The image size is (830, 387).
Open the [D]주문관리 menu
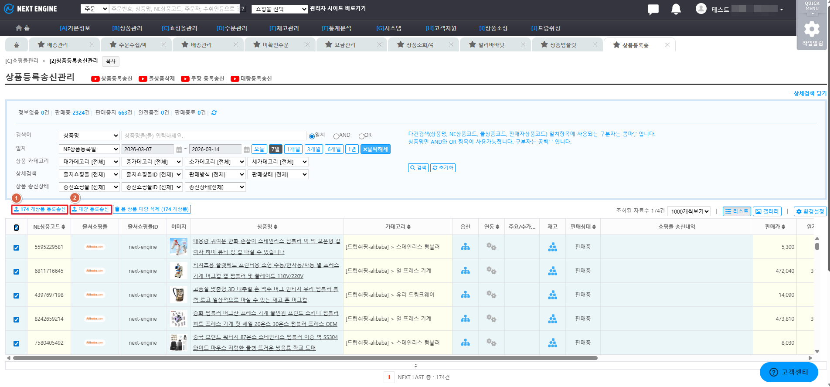tap(231, 28)
